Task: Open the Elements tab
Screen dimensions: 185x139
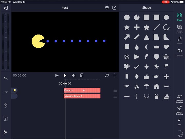Action: (179, 52)
